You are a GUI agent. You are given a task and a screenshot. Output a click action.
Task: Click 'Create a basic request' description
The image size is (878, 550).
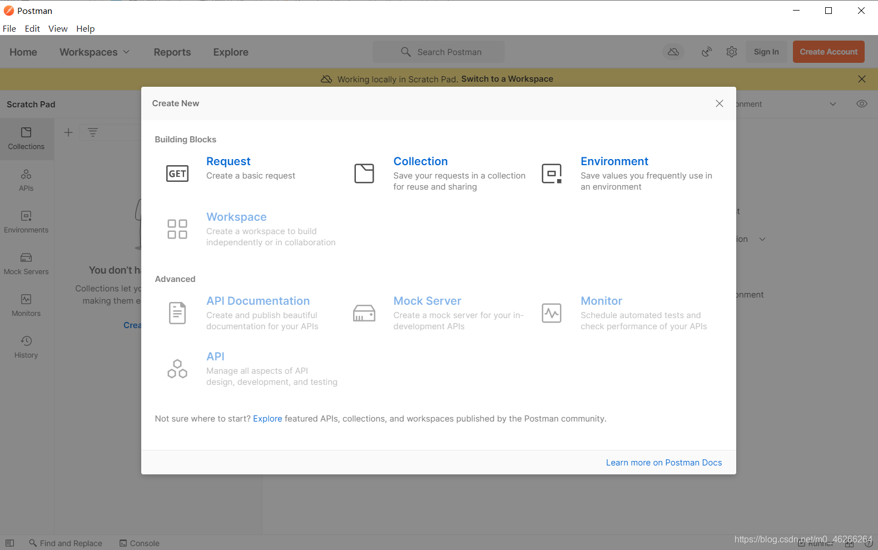pos(251,176)
